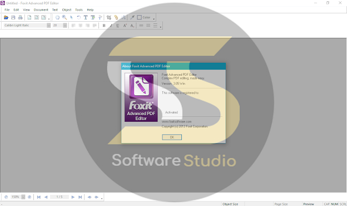
Task: Choose the Zoom magnifier tool
Action: [x=65, y=17]
